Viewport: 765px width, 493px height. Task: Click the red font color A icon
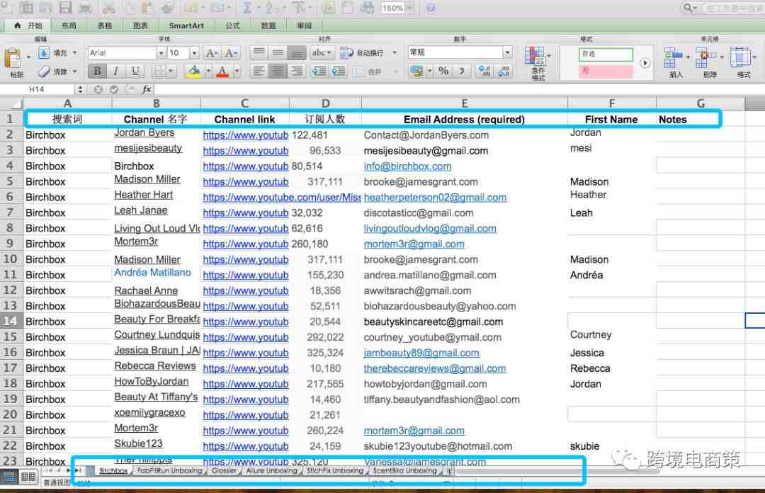pos(222,72)
